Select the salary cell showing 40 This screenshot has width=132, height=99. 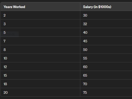pyautogui.click(x=106, y=32)
